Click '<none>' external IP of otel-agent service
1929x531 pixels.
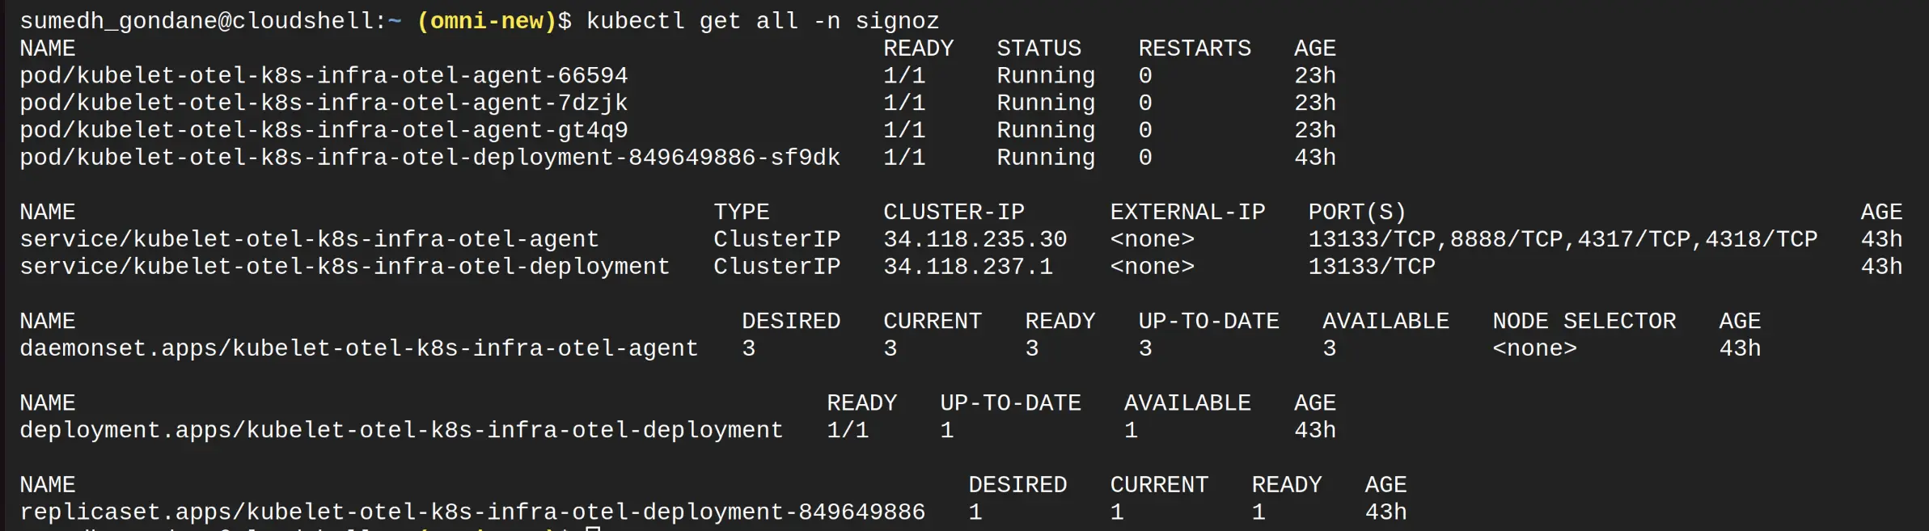coord(1152,239)
